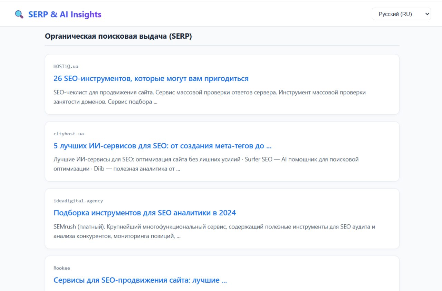Image resolution: width=442 pixels, height=291 pixels.
Task: Click the ideadigital.agency source label
Action: coord(78,201)
